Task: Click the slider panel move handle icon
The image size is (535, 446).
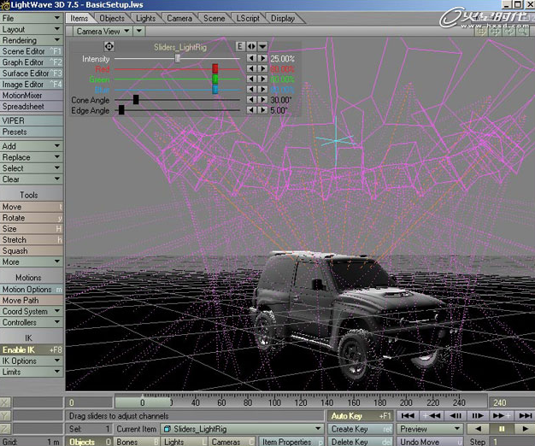Action: [109, 46]
